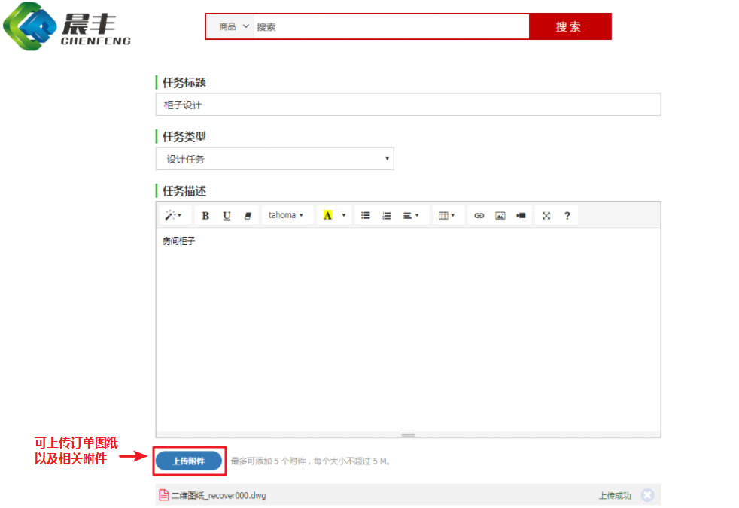Viewport: 739px width, 508px height.
Task: Click into the 搜索 search input field
Action: click(x=391, y=27)
